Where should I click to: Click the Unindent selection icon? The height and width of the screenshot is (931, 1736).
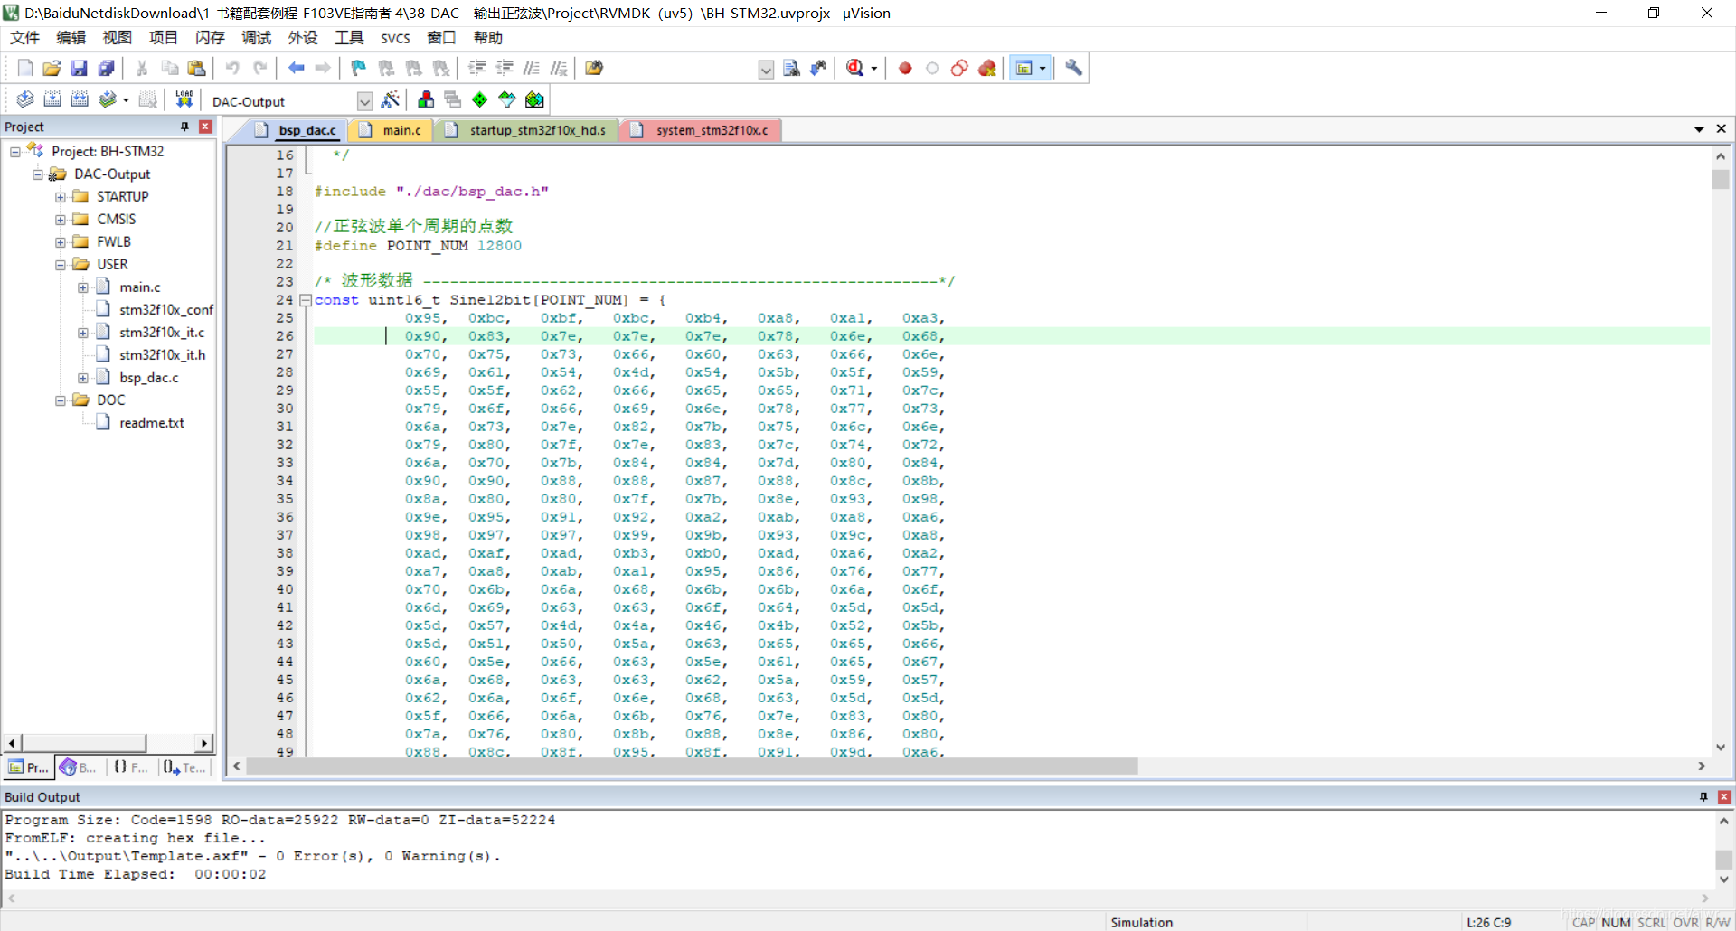505,68
